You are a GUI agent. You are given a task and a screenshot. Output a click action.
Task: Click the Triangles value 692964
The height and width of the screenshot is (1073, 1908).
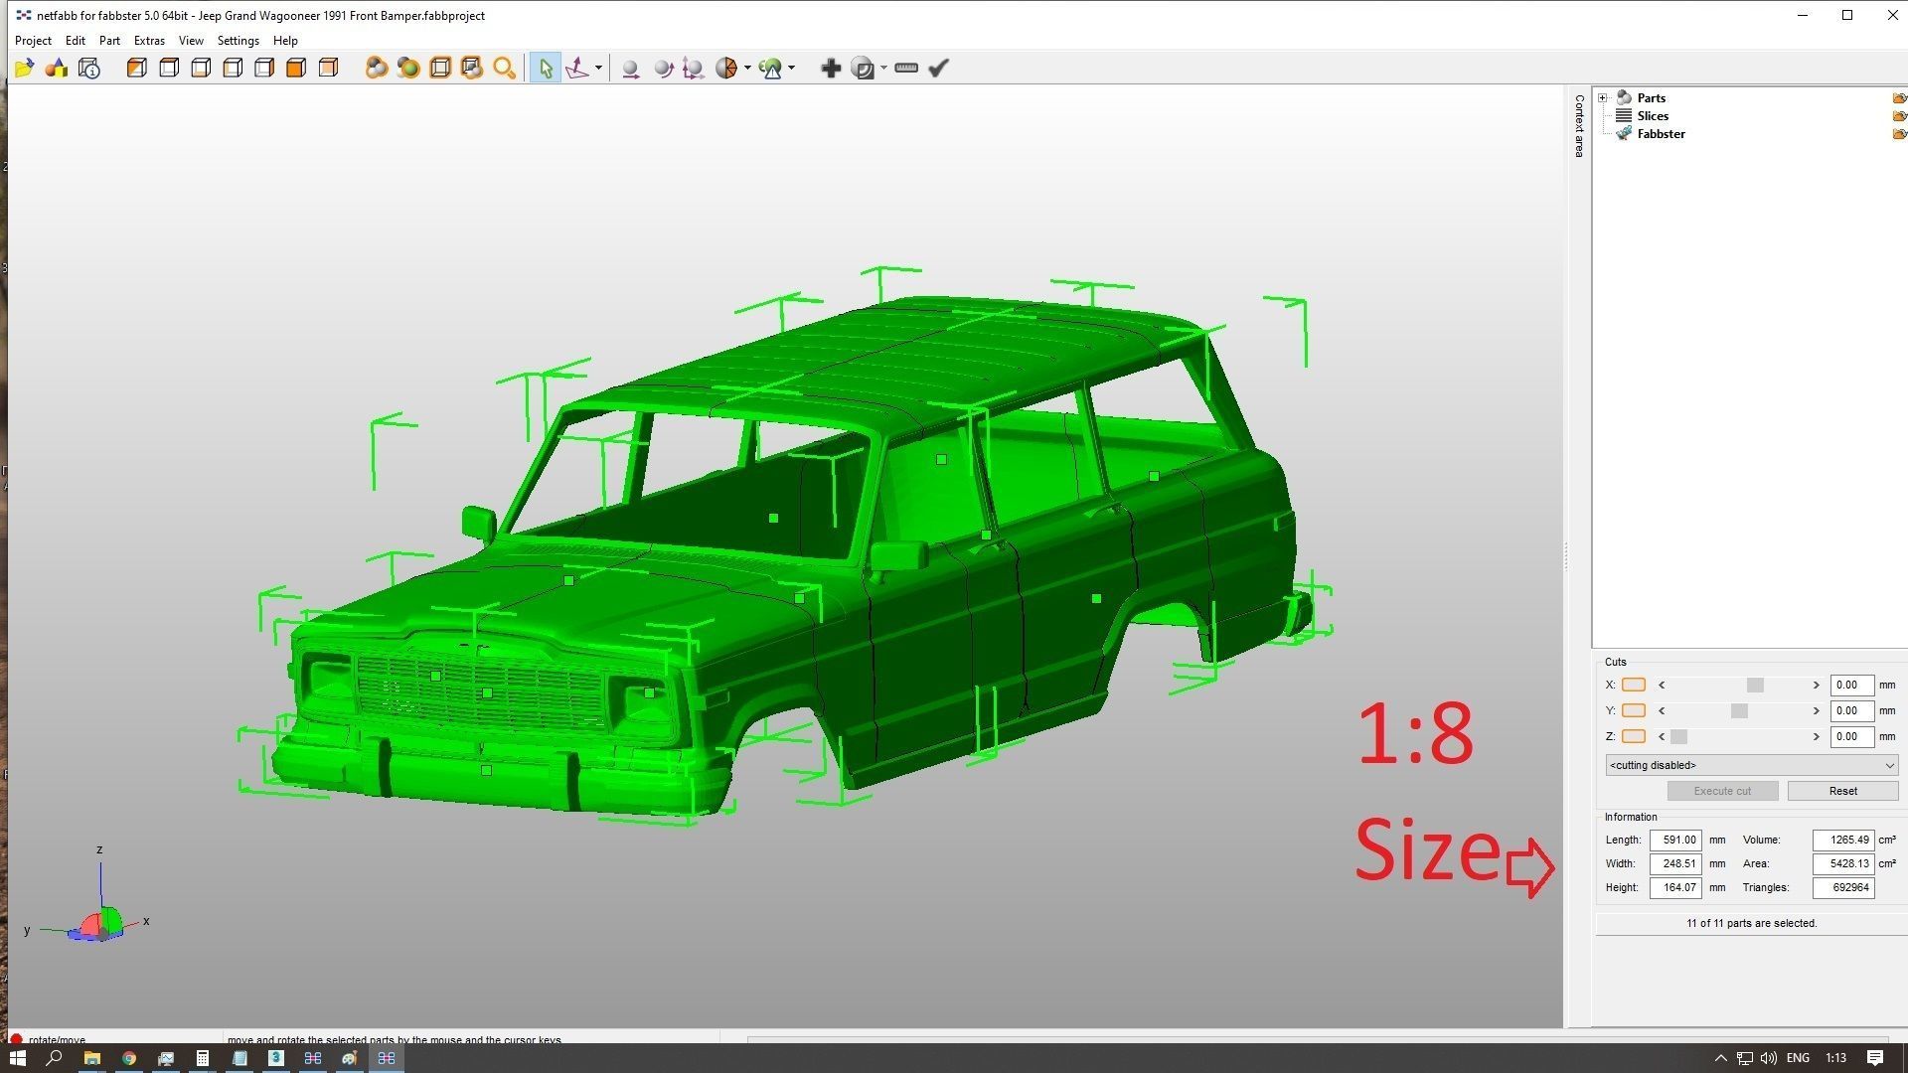tap(1843, 887)
